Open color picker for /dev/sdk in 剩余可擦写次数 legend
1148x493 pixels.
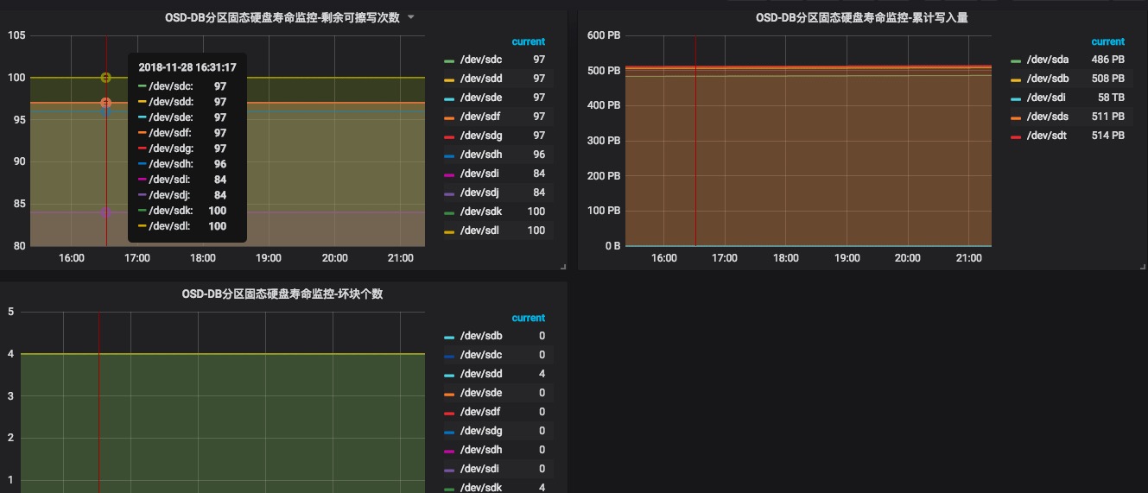point(449,212)
